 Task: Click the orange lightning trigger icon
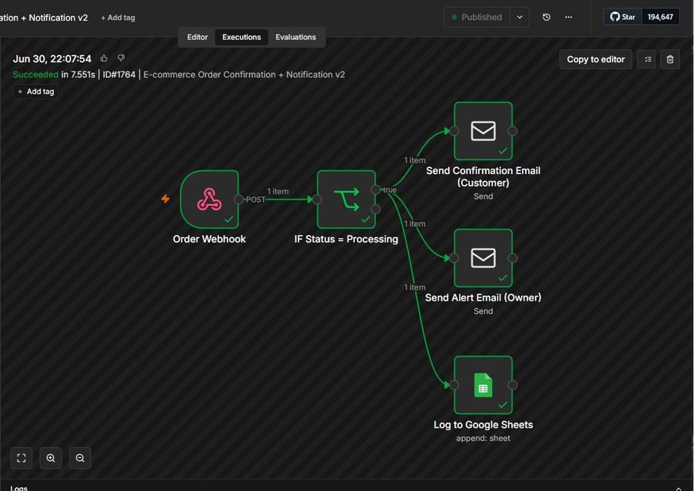[x=166, y=199]
